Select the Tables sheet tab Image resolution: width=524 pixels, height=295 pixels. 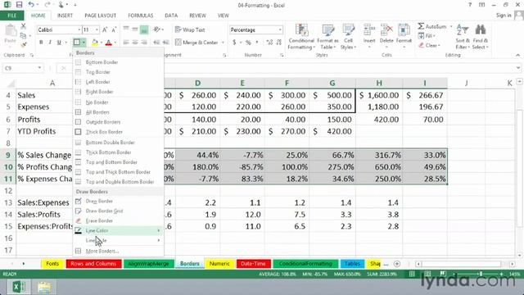point(352,264)
